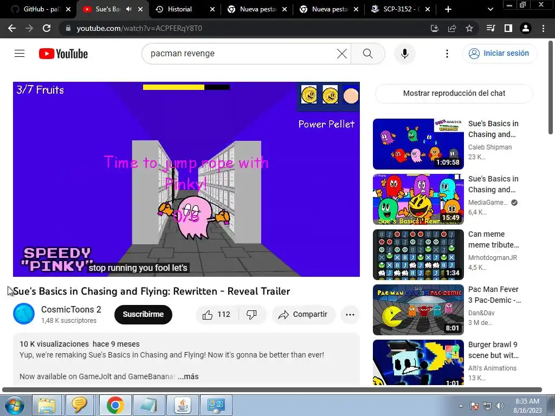Switch to the Historial tab
This screenshot has height=416, width=555.
click(x=179, y=9)
